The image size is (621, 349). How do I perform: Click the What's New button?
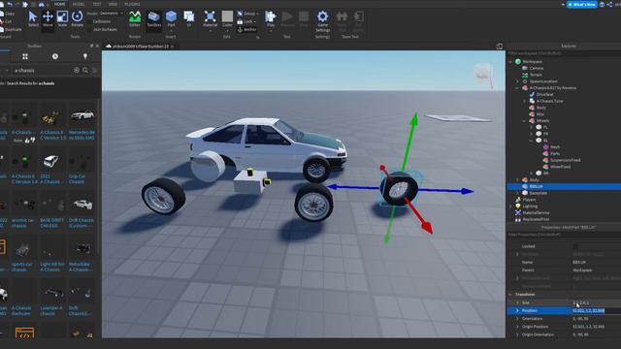coord(582,4)
